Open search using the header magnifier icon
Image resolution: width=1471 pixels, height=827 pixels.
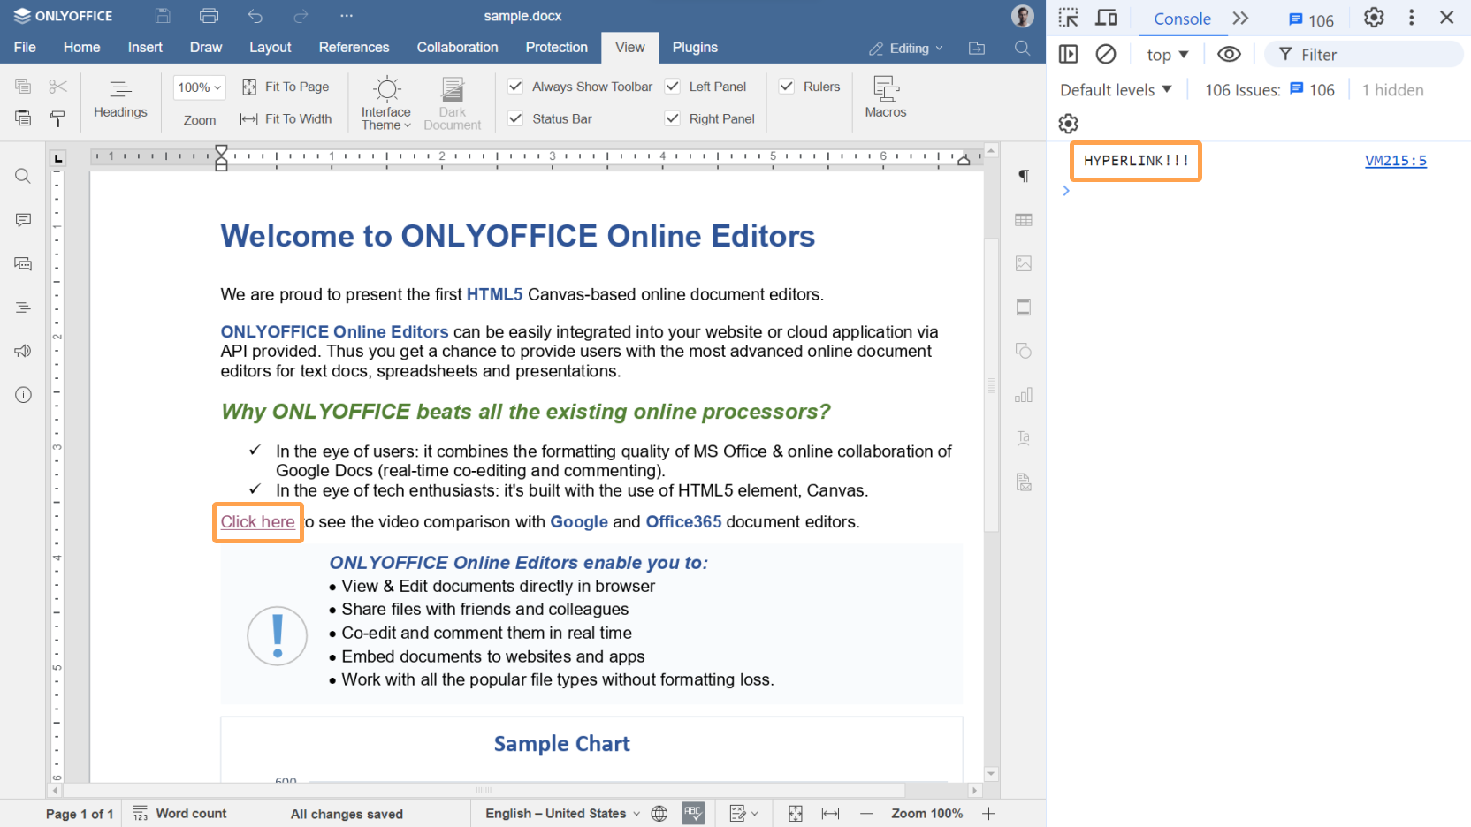[1022, 48]
